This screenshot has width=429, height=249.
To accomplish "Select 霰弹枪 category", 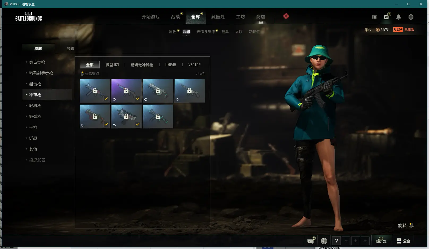I will point(35,116).
